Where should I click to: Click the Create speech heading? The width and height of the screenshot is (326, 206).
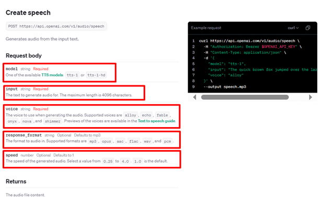tap(28, 13)
